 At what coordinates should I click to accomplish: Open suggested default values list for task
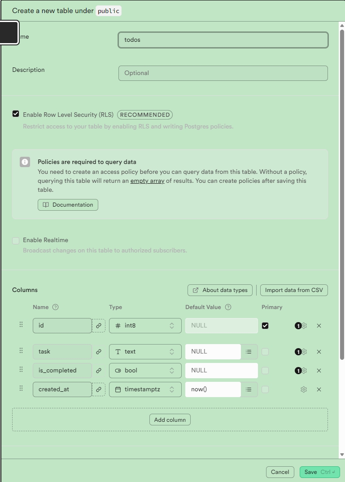[x=249, y=352]
